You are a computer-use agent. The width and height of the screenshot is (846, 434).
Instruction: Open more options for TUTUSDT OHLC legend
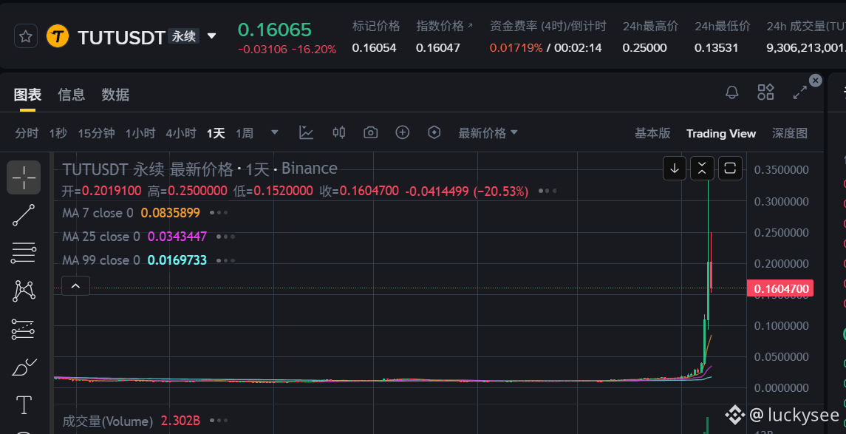547,191
